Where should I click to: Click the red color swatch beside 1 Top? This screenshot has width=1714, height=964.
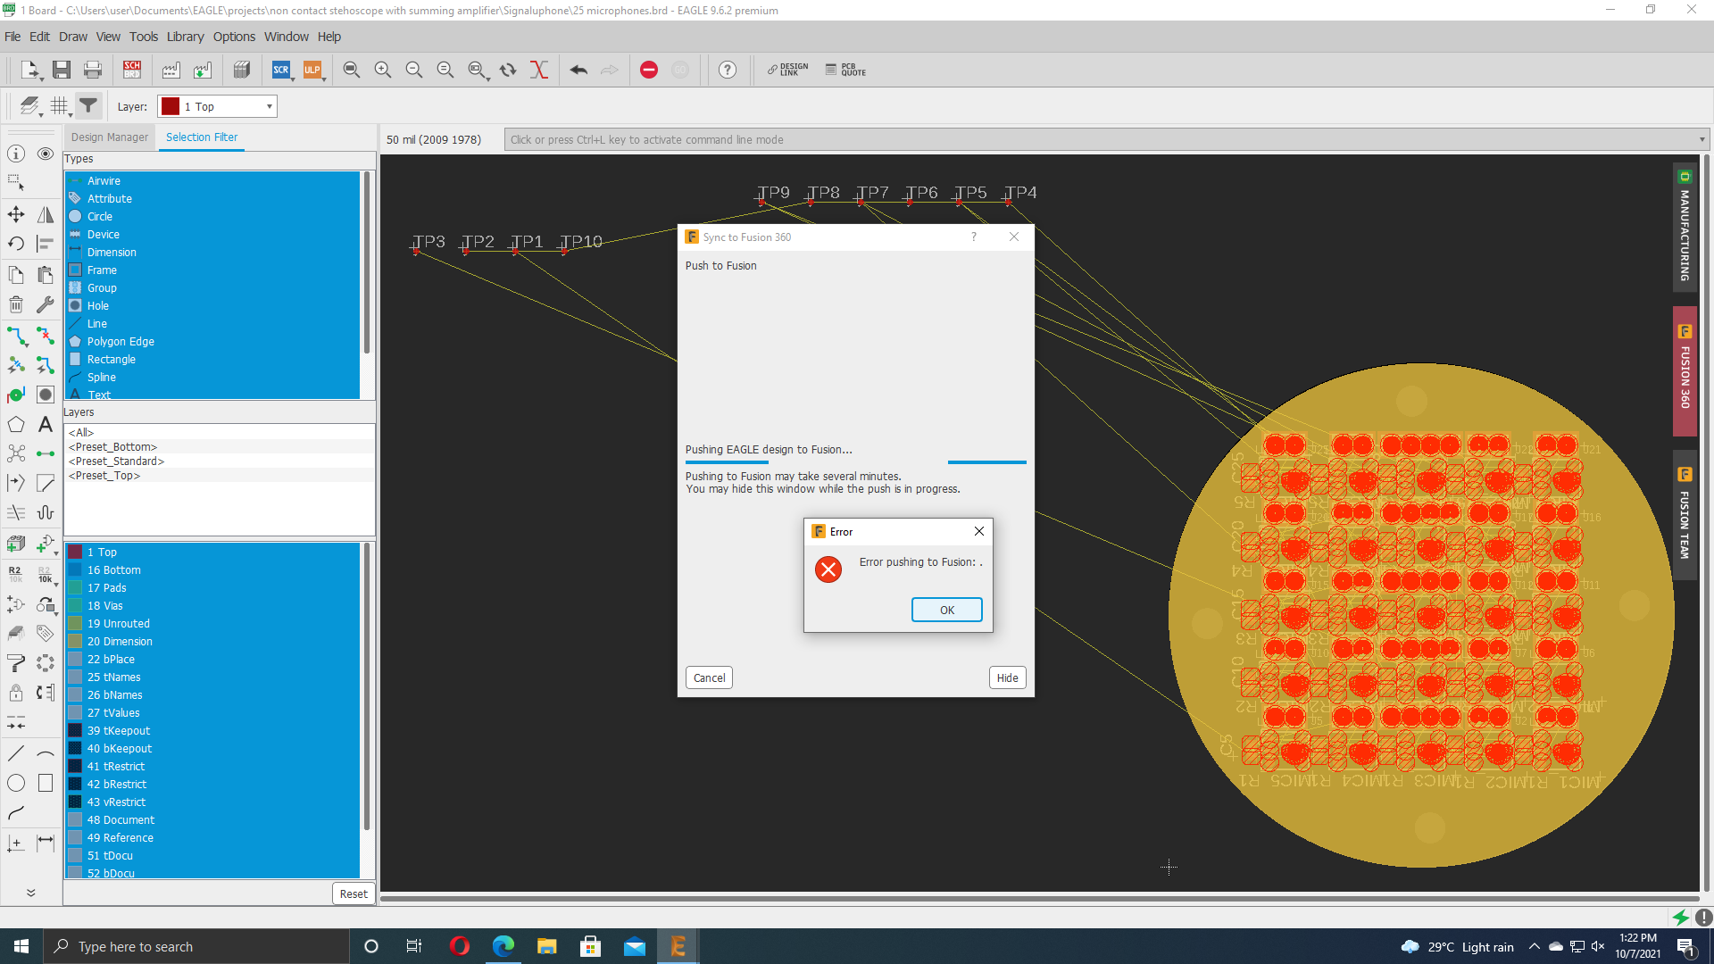76,552
